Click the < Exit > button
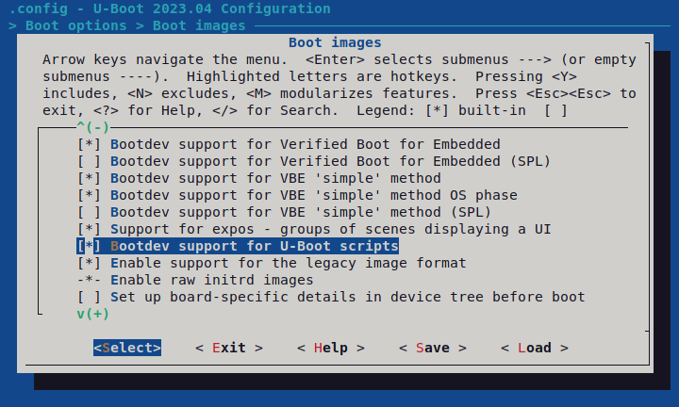Viewport: 679px width, 407px height. [229, 348]
